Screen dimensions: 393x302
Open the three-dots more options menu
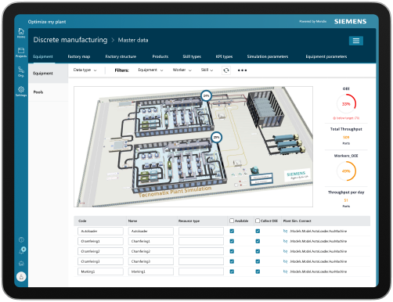[242, 70]
